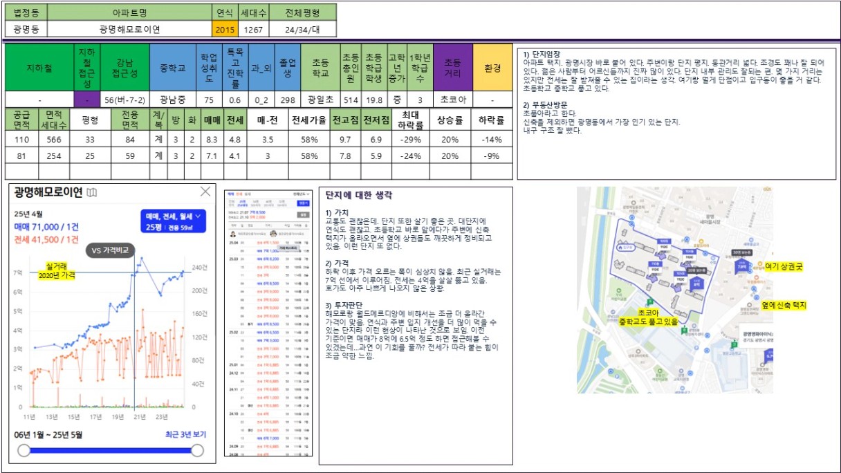The width and height of the screenshot is (841, 473).
Task: Select the 광명해모로이연 apartment name cell
Action: coord(130,30)
